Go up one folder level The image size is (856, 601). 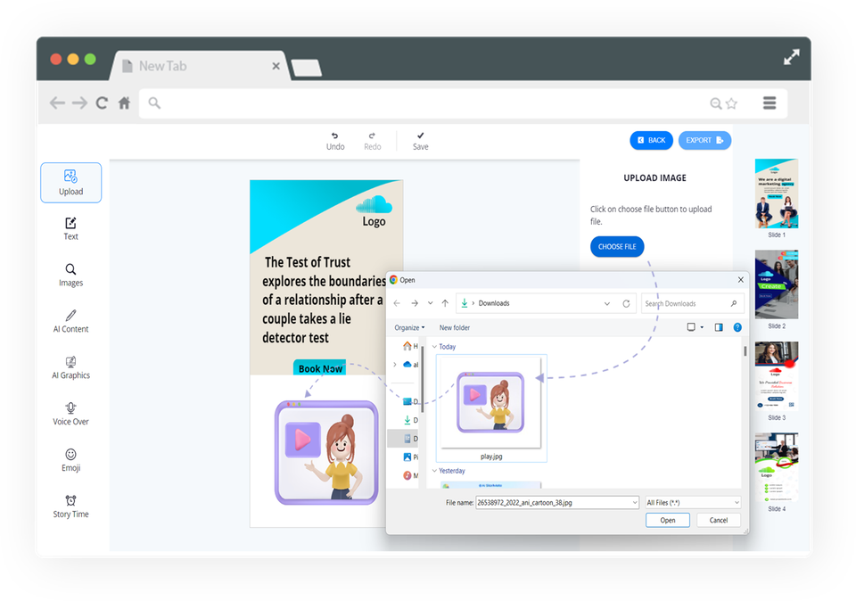tap(445, 303)
